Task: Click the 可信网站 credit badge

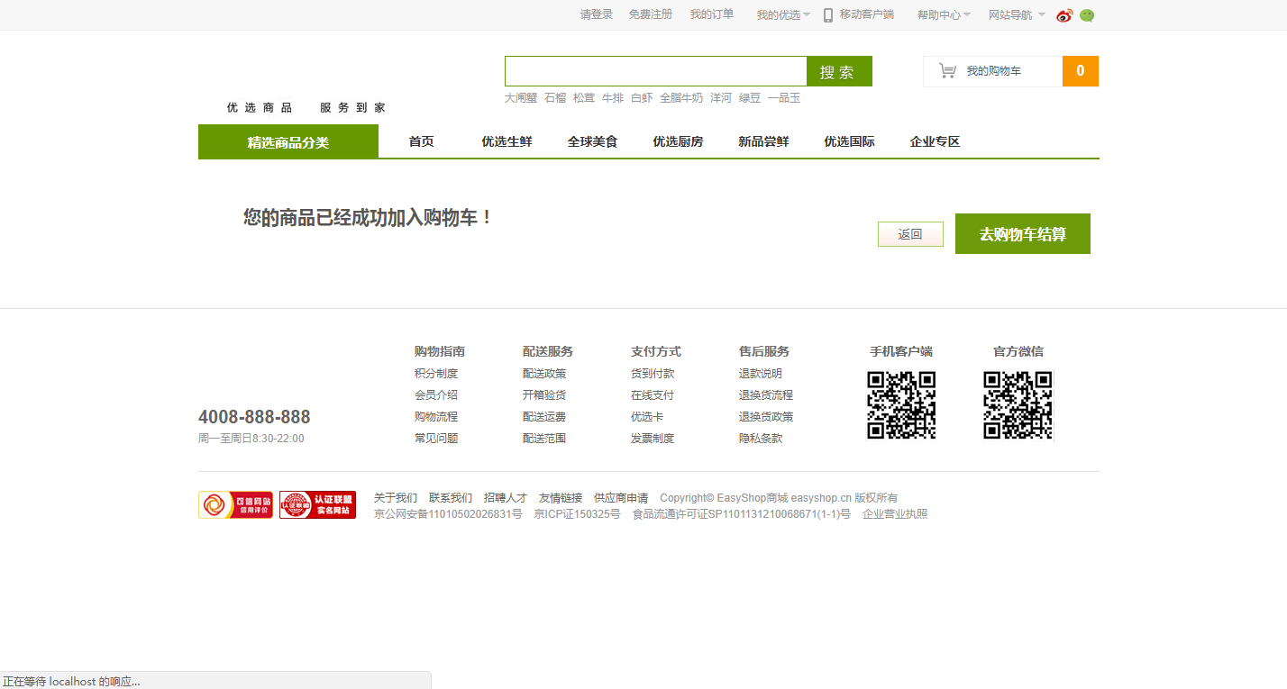Action: pos(235,504)
